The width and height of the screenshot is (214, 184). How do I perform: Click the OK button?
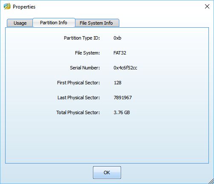tap(107, 172)
